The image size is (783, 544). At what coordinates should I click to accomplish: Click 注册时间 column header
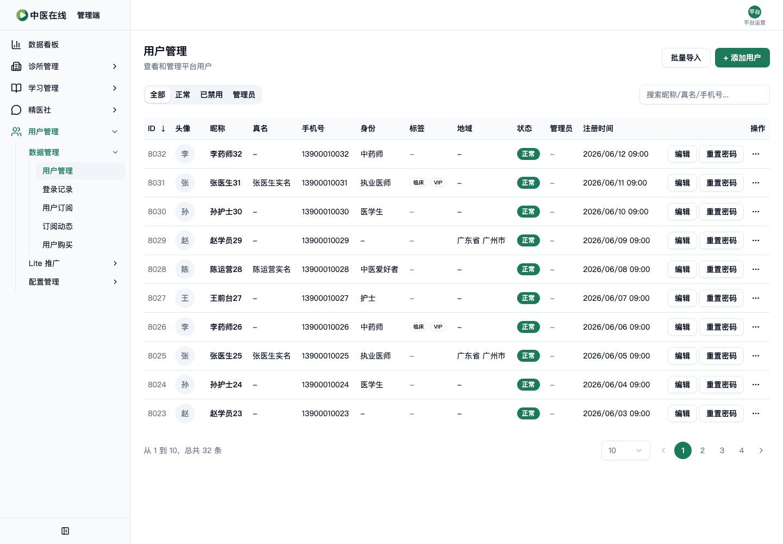click(x=598, y=128)
